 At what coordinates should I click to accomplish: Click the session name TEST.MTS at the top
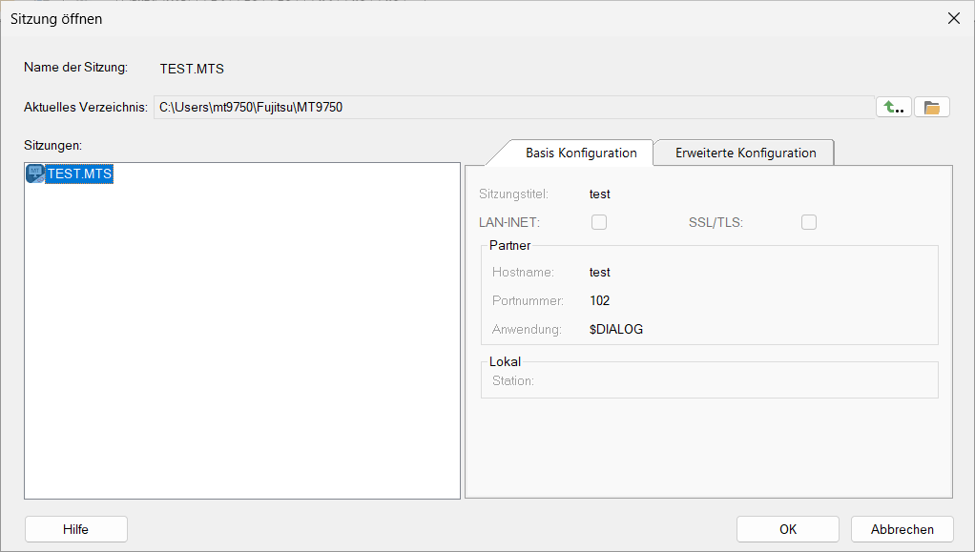pyautogui.click(x=192, y=69)
